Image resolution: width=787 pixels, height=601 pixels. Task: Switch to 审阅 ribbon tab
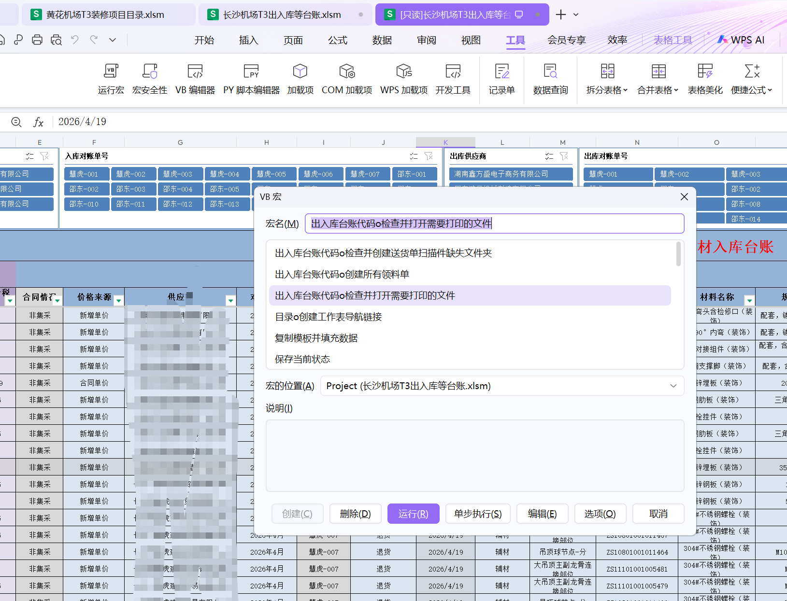(427, 40)
